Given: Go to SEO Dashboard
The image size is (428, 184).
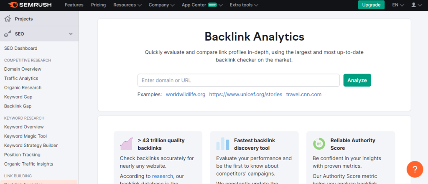Looking at the screenshot, I should click(21, 49).
